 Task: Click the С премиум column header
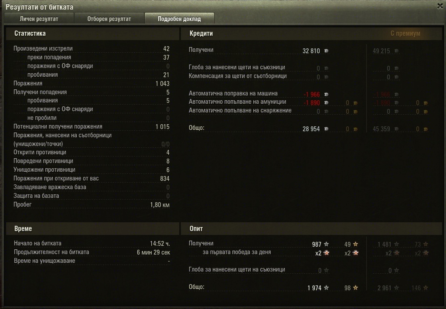pyautogui.click(x=405, y=33)
